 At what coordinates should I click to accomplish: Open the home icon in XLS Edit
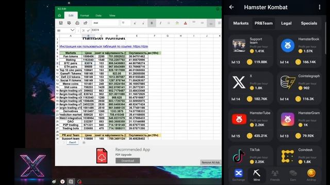(x=60, y=15)
